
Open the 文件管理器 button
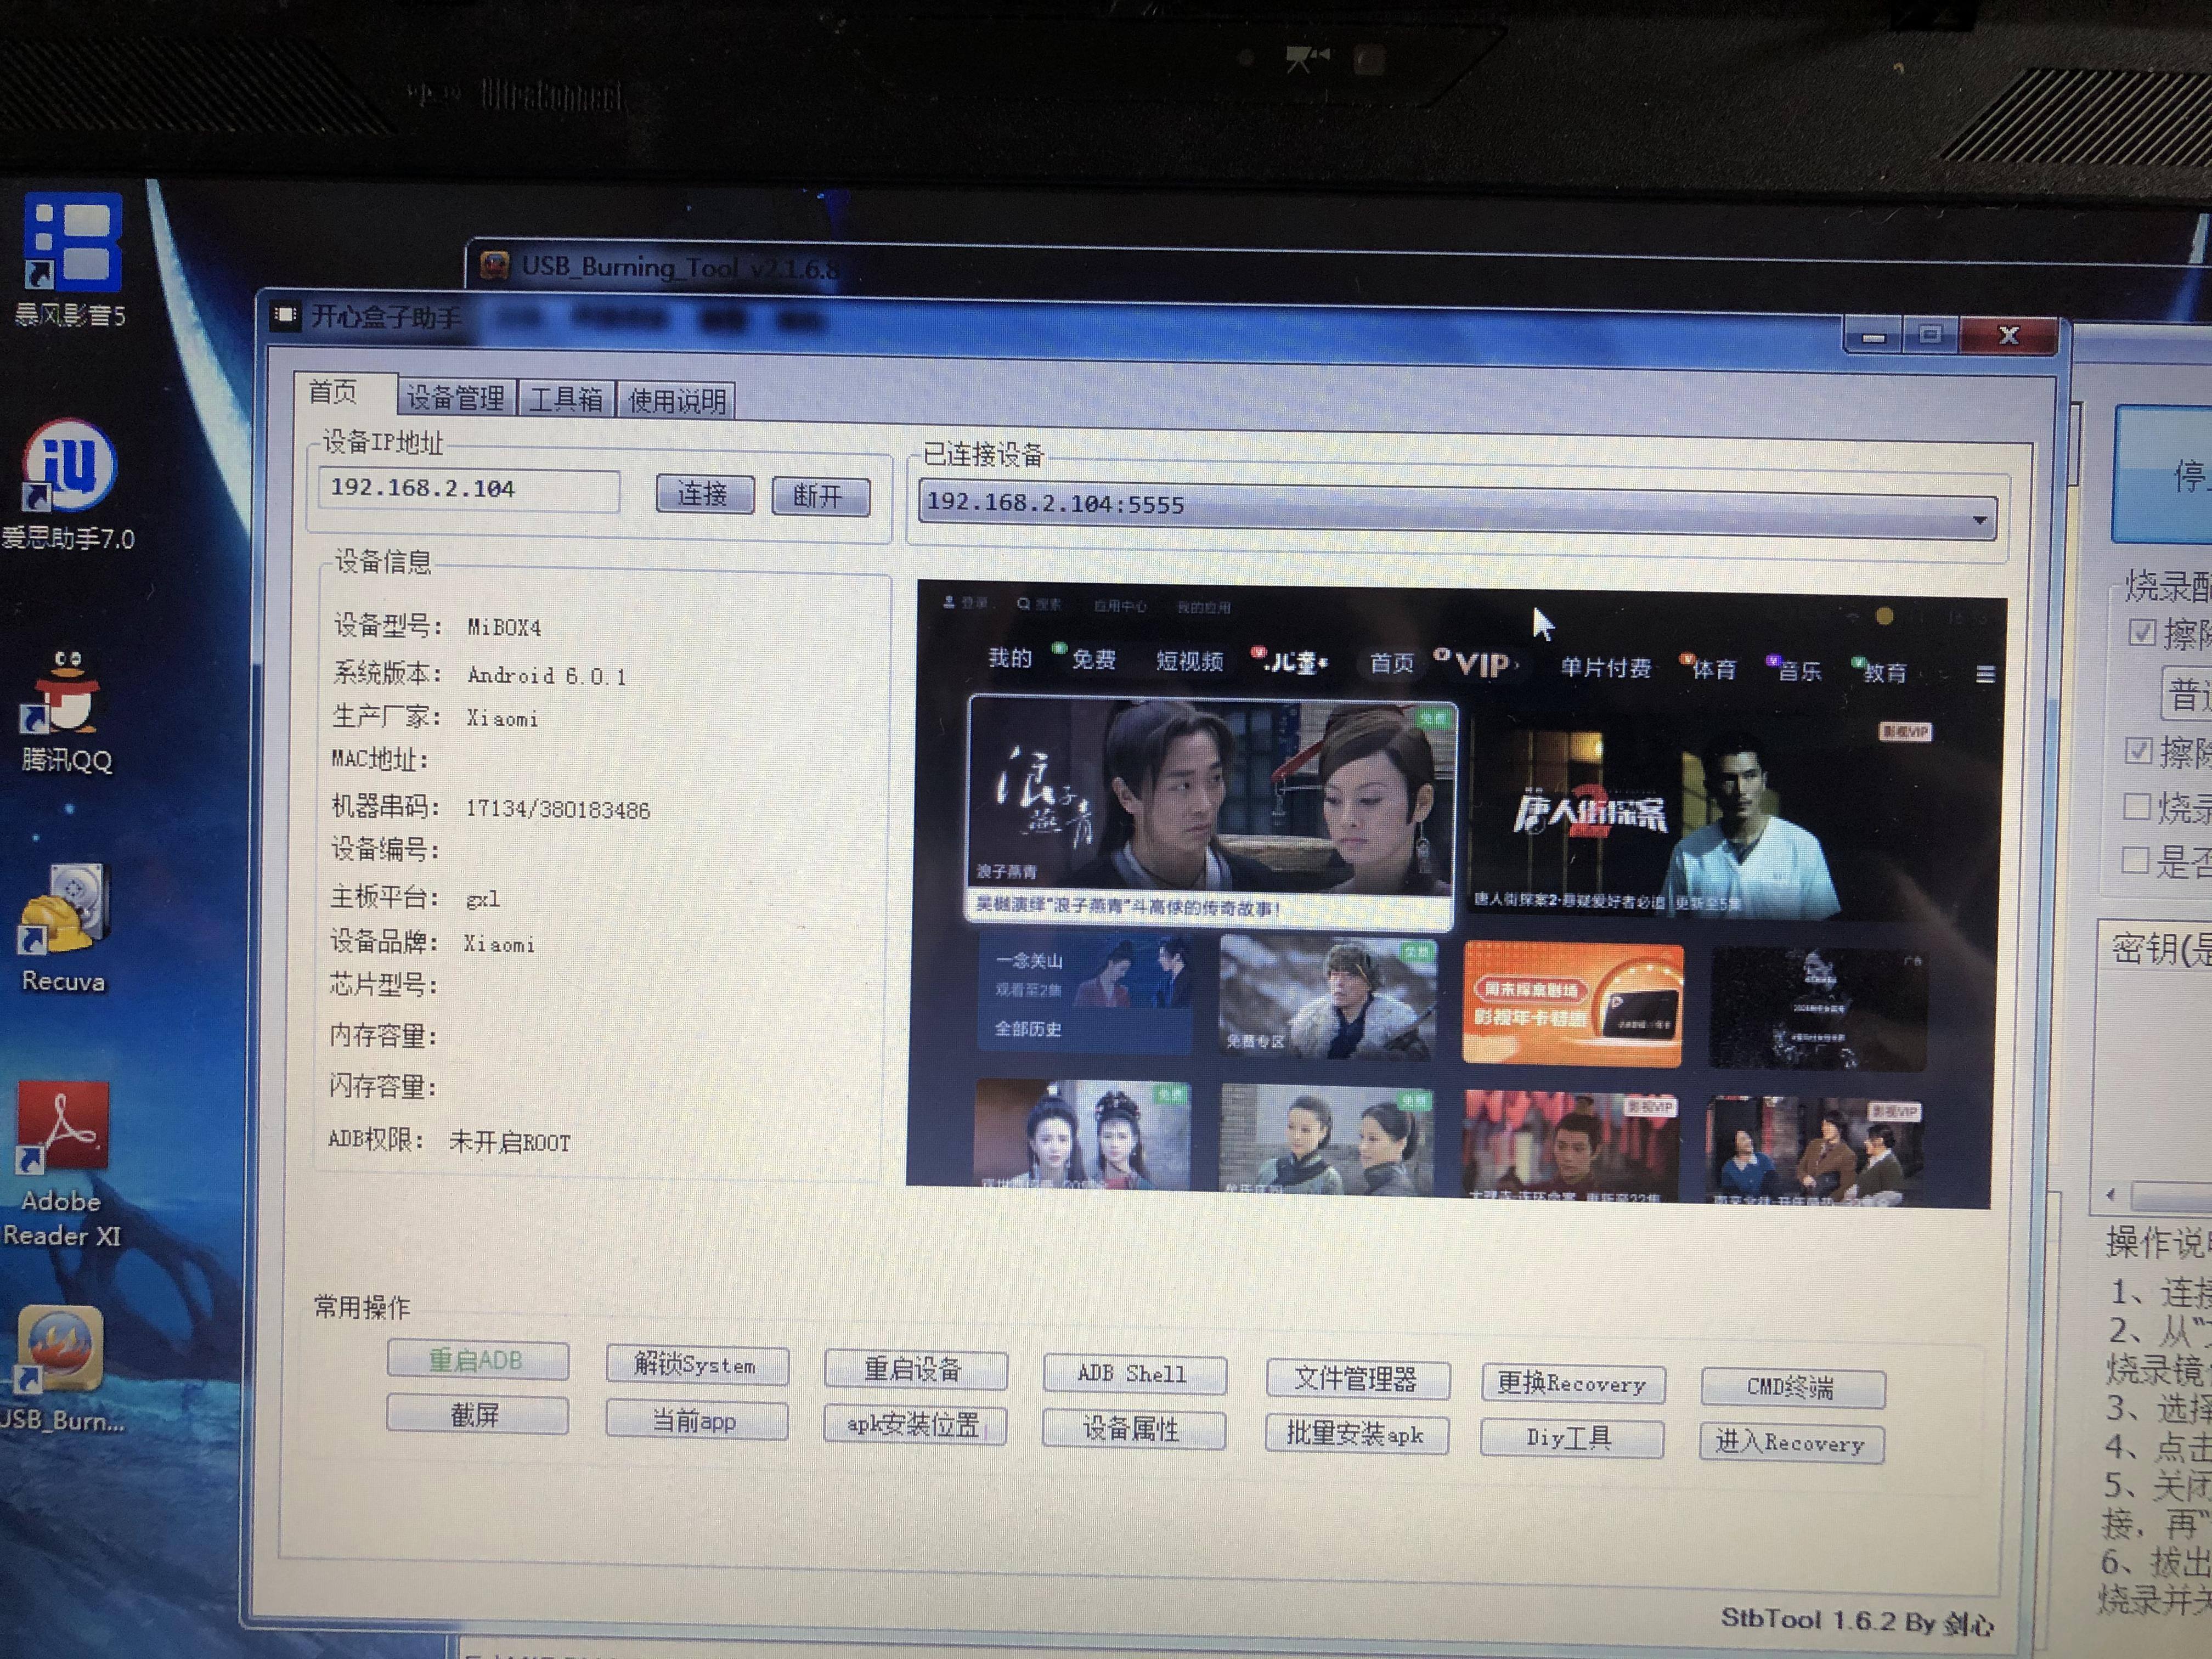(1357, 1379)
